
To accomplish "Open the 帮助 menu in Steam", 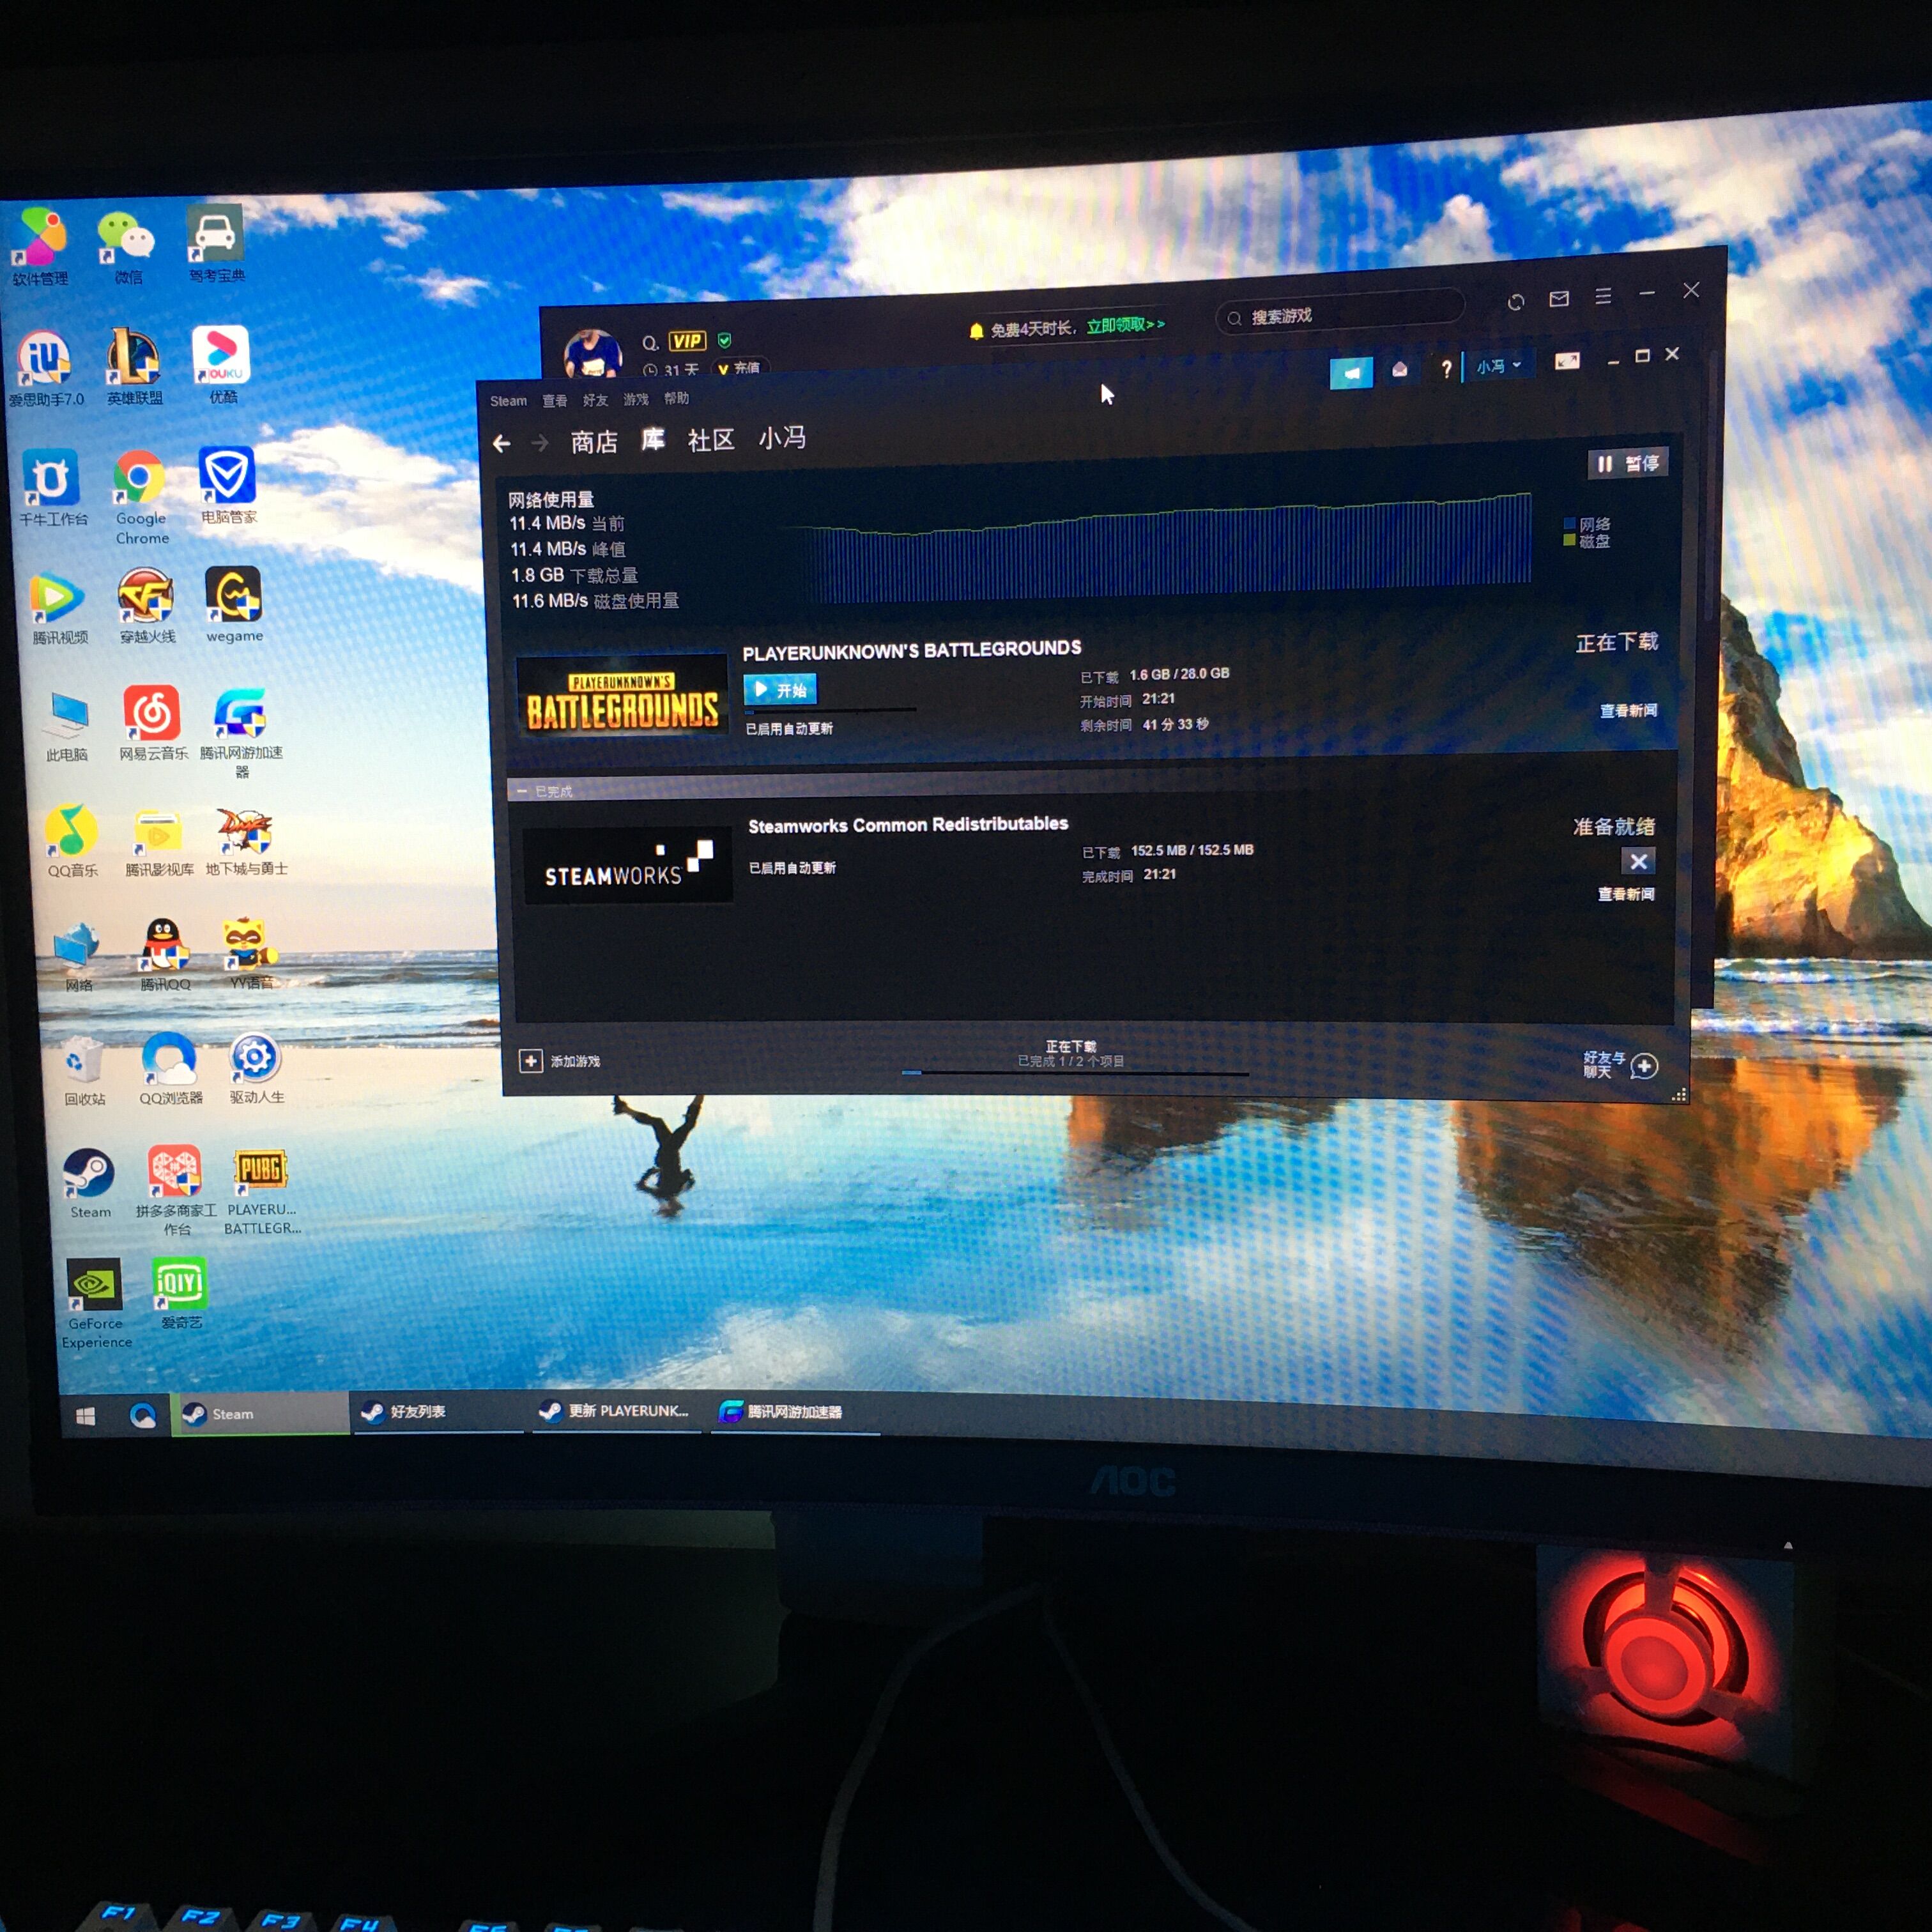I will coord(677,398).
